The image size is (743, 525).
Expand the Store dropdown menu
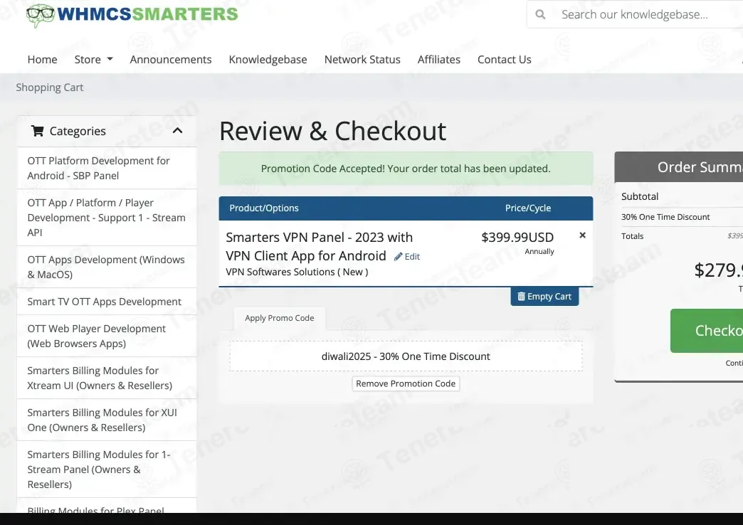pos(93,59)
